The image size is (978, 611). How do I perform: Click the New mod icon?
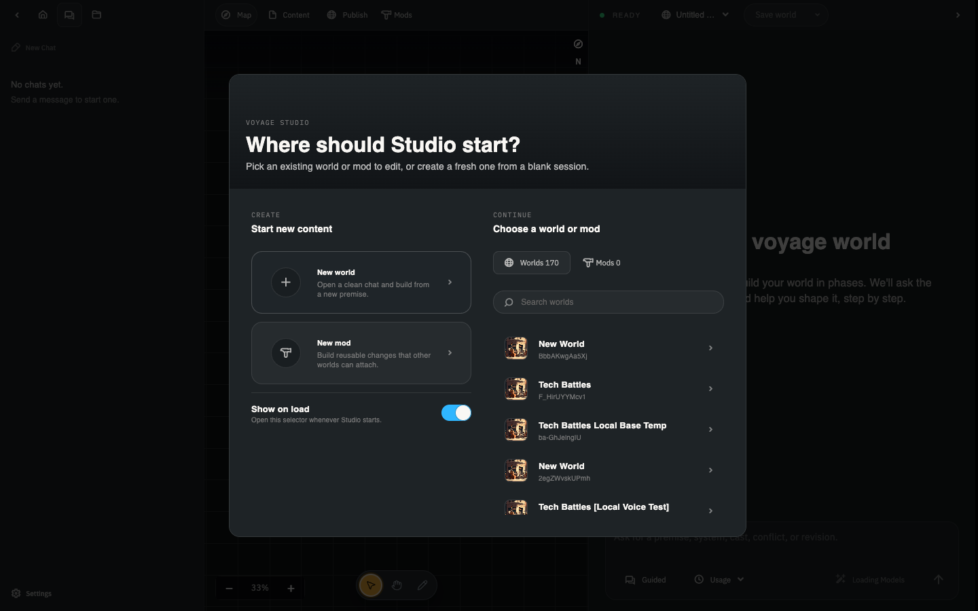coord(286,353)
